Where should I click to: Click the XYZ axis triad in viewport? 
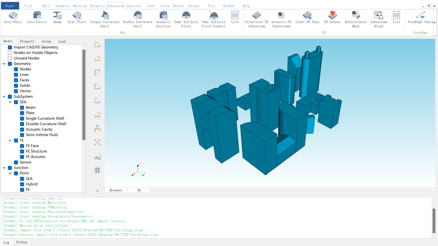tap(138, 170)
